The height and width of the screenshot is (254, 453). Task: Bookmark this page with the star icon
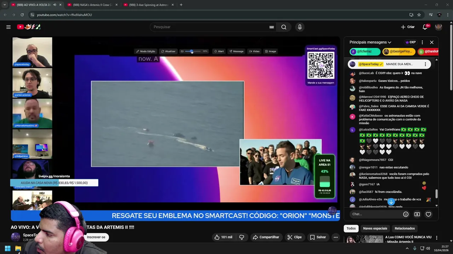(419, 15)
